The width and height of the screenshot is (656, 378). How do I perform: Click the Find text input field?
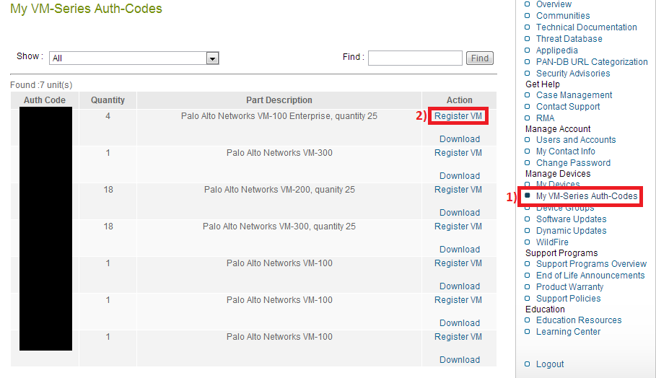[x=415, y=58]
